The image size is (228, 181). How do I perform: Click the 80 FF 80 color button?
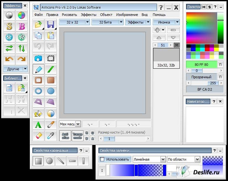coord(201,65)
